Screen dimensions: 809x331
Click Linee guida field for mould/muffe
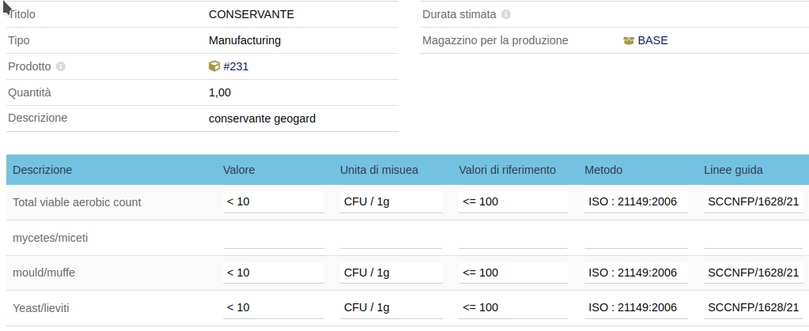(754, 273)
